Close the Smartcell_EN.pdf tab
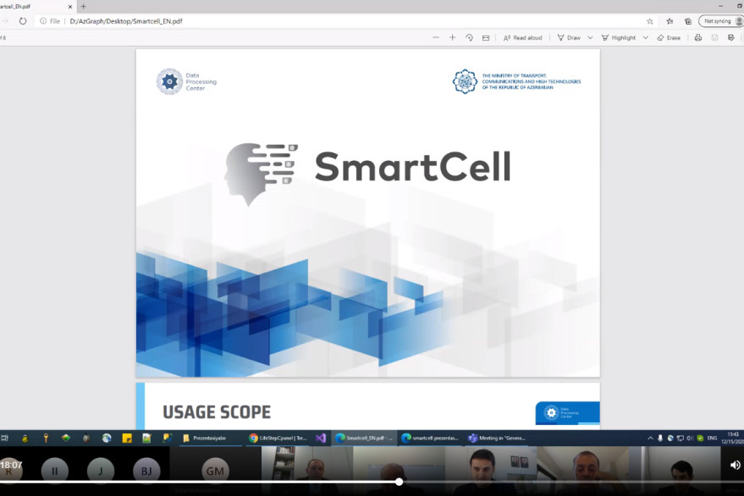744x496 pixels. pyautogui.click(x=69, y=7)
